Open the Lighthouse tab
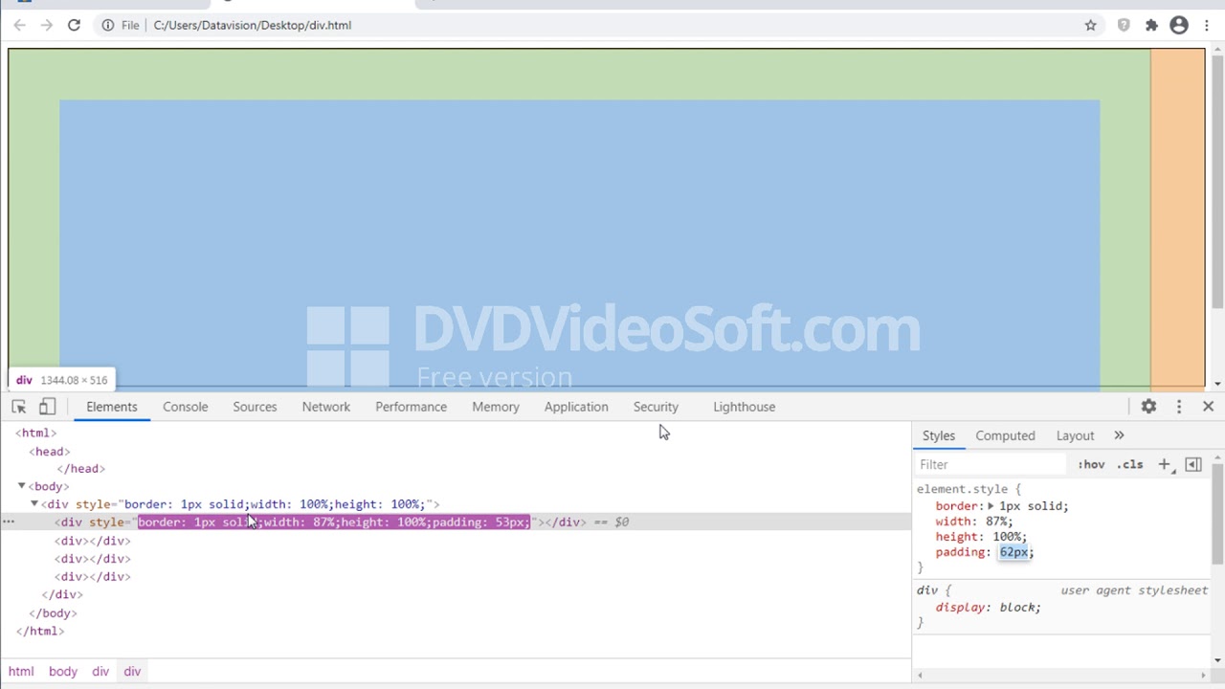 [x=744, y=407]
